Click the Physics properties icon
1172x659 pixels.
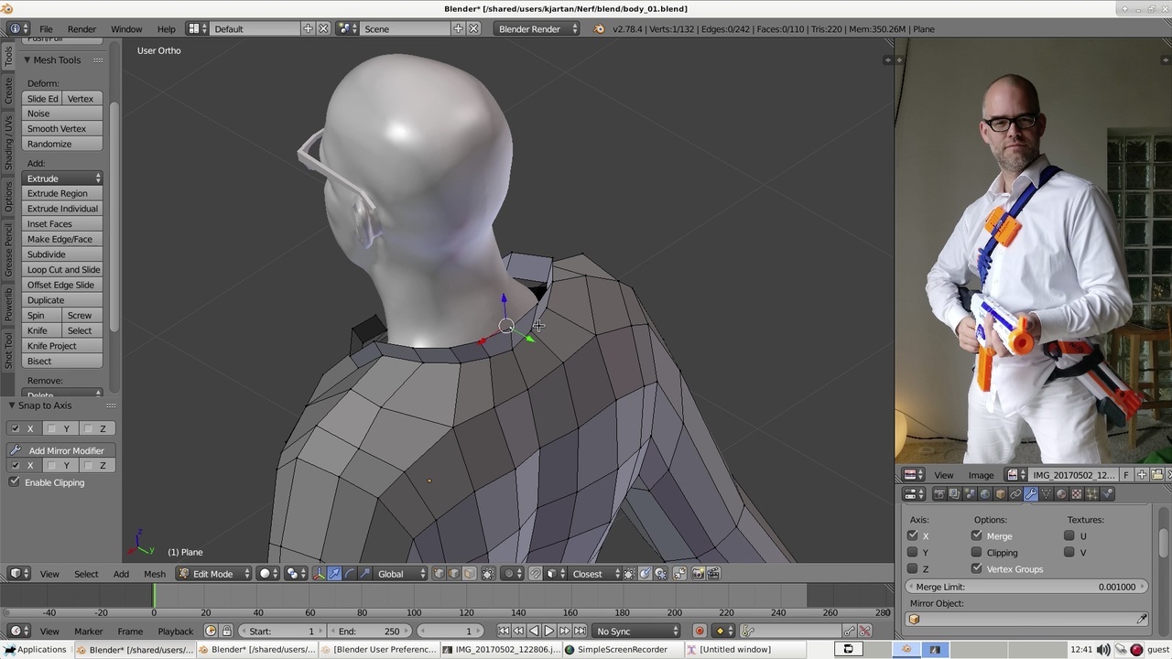(x=1105, y=494)
